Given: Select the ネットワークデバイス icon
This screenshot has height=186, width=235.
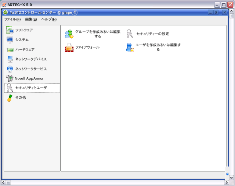Looking at the screenshot, I should pos(10,59).
